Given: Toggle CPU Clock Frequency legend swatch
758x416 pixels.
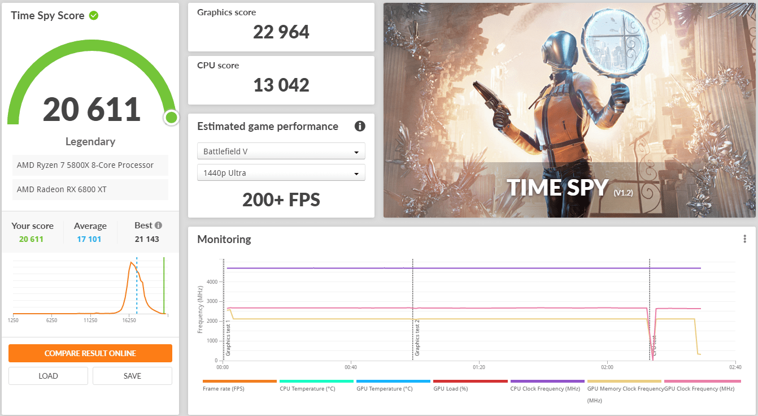Looking at the screenshot, I should coord(547,382).
